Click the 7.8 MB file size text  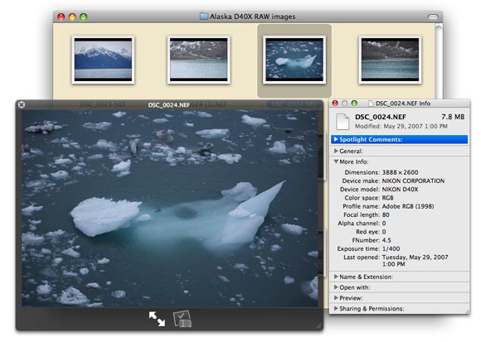[x=453, y=117]
